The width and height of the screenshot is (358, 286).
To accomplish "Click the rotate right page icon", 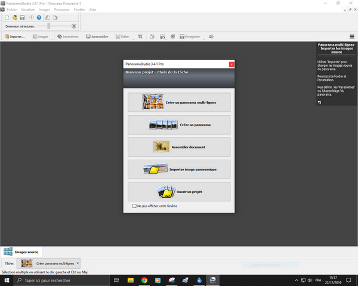I will [x=55, y=17].
